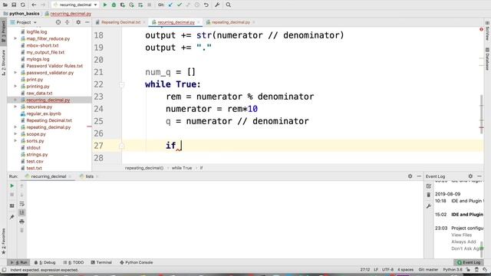This screenshot has width=491, height=276.
Task: Click the while True breadcrumb below editor
Action: [182, 168]
